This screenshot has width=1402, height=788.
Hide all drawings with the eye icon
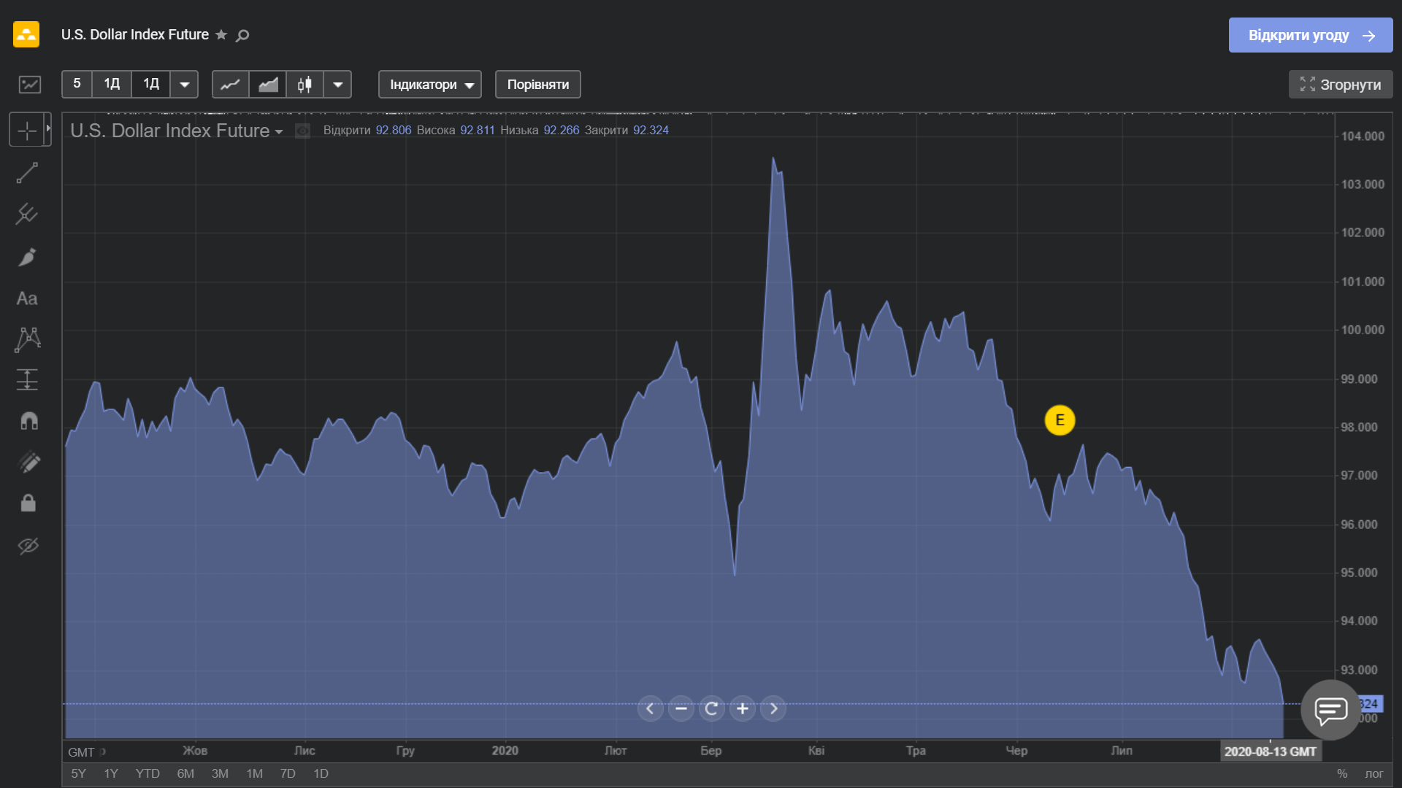28,546
